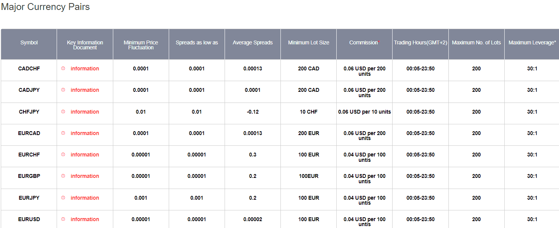
Task: Open the EURUSD information document link
Action: click(85, 219)
